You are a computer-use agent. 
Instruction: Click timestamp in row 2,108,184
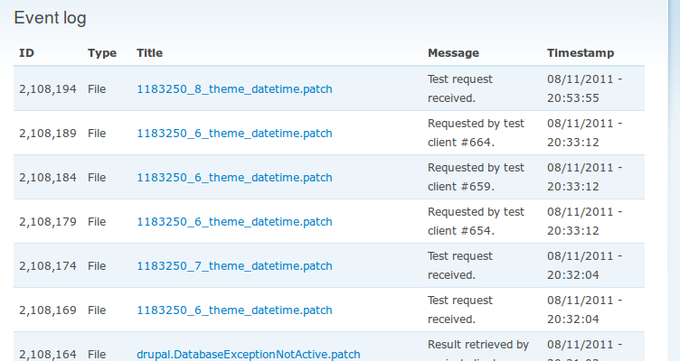point(584,177)
